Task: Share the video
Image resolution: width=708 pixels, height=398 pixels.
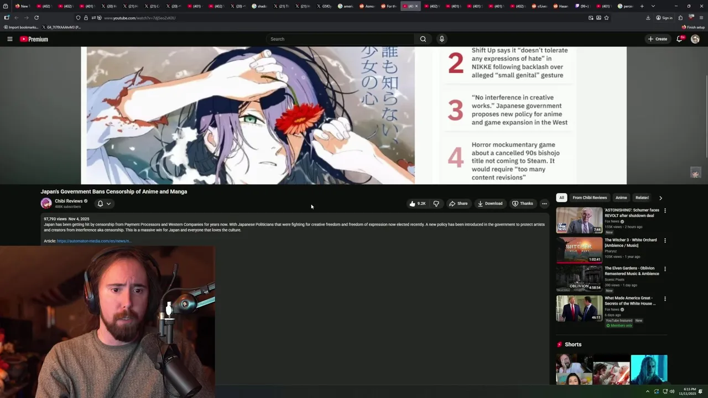Action: point(458,203)
